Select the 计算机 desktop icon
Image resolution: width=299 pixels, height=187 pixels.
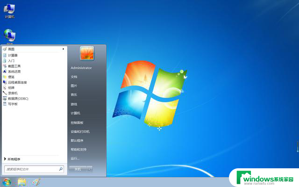9,11
